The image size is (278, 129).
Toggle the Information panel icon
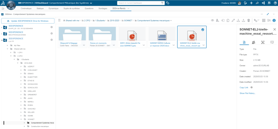point(274,21)
